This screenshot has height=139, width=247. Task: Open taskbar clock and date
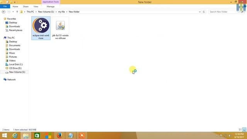point(239,136)
